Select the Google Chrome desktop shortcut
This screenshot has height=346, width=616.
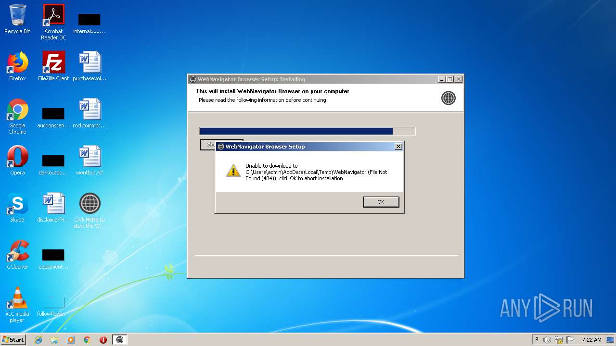[x=17, y=116]
